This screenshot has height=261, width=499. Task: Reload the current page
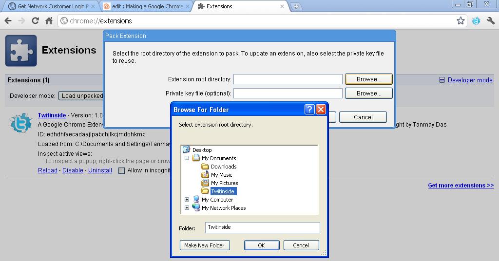pos(35,21)
